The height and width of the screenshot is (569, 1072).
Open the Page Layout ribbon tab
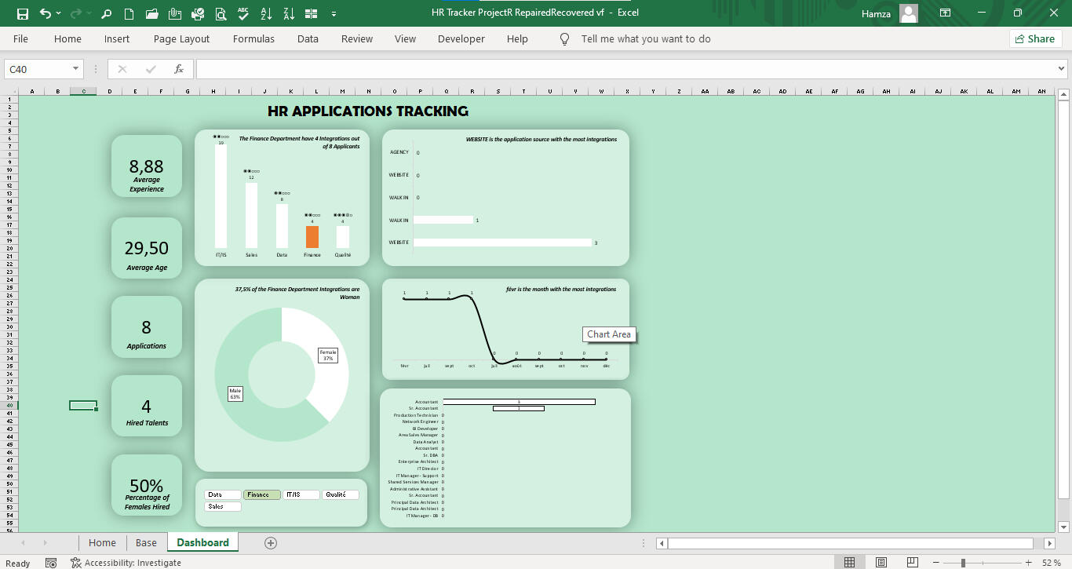click(x=181, y=38)
